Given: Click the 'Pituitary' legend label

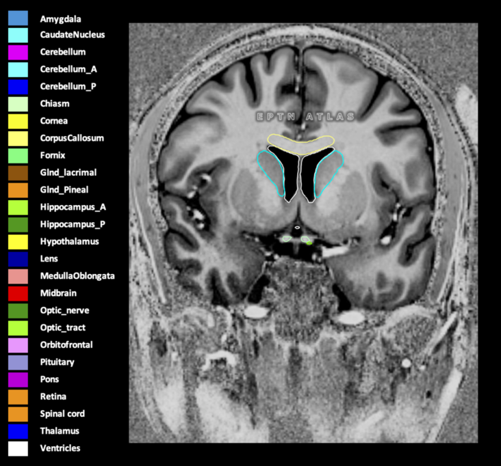Looking at the screenshot, I should (57, 362).
